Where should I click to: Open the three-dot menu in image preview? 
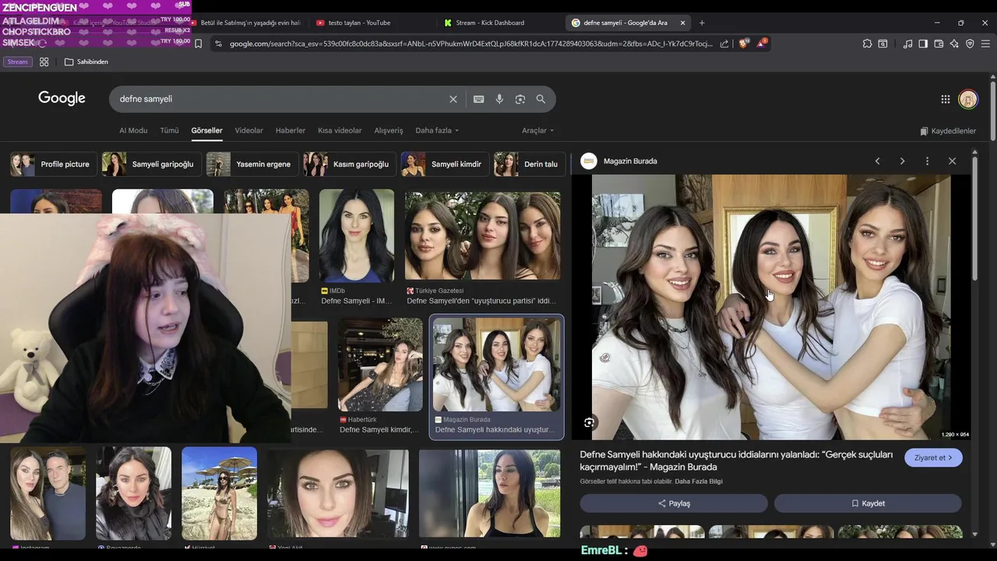(x=927, y=161)
